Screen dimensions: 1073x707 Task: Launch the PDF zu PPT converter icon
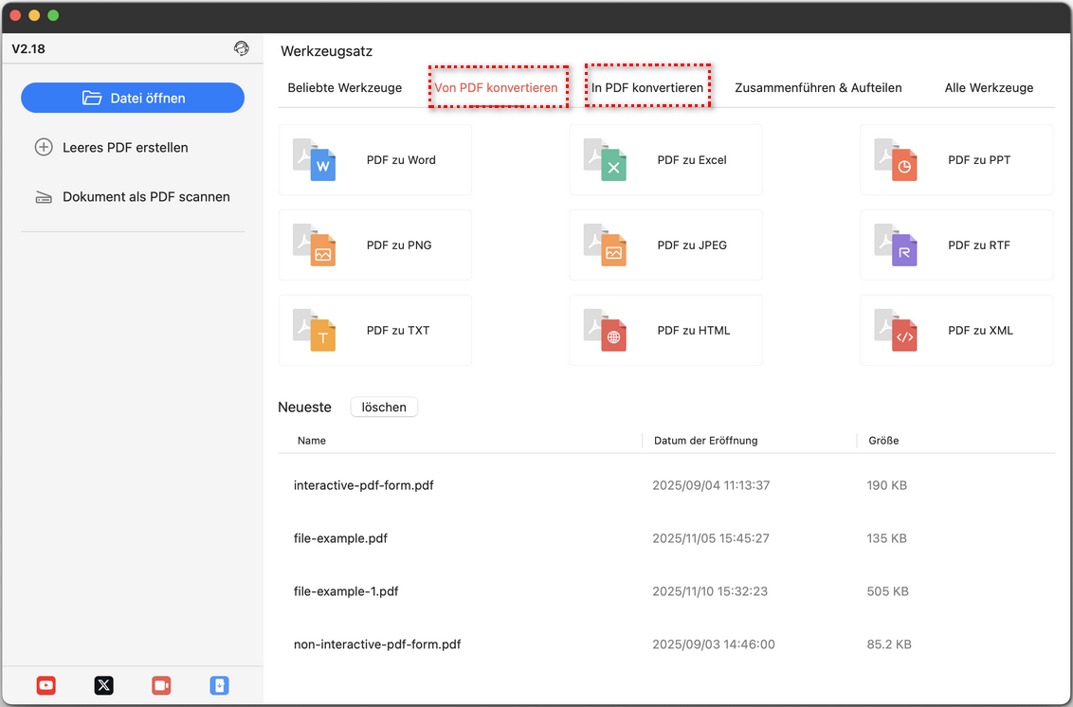tap(897, 160)
